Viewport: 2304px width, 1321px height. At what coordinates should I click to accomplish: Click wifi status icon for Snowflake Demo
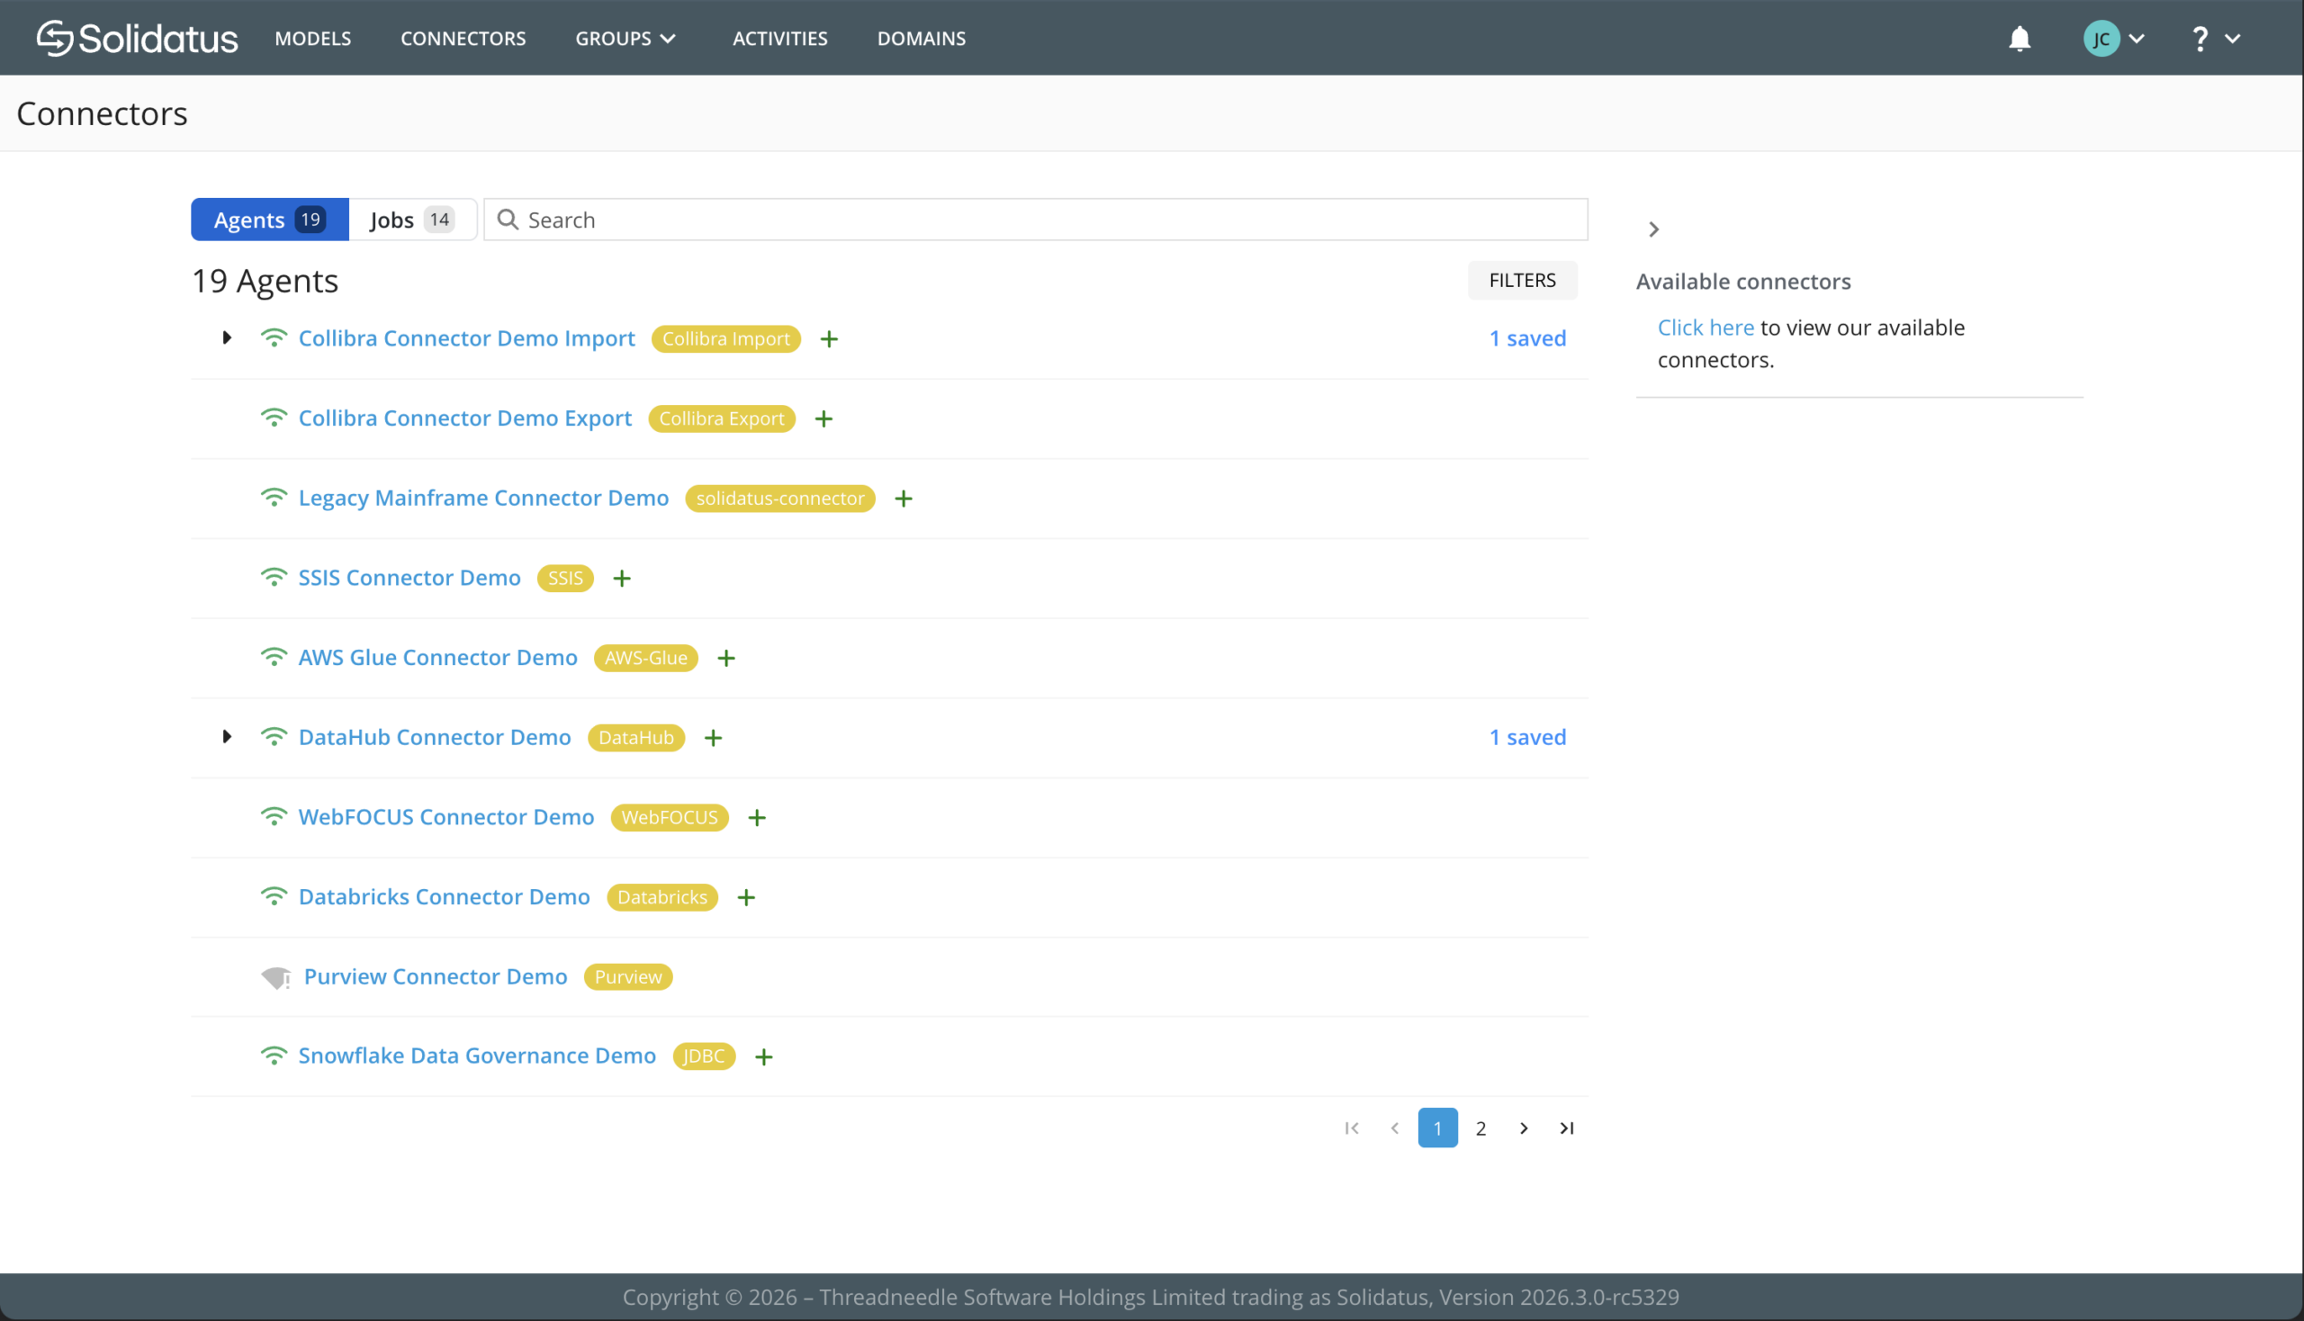coord(273,1056)
